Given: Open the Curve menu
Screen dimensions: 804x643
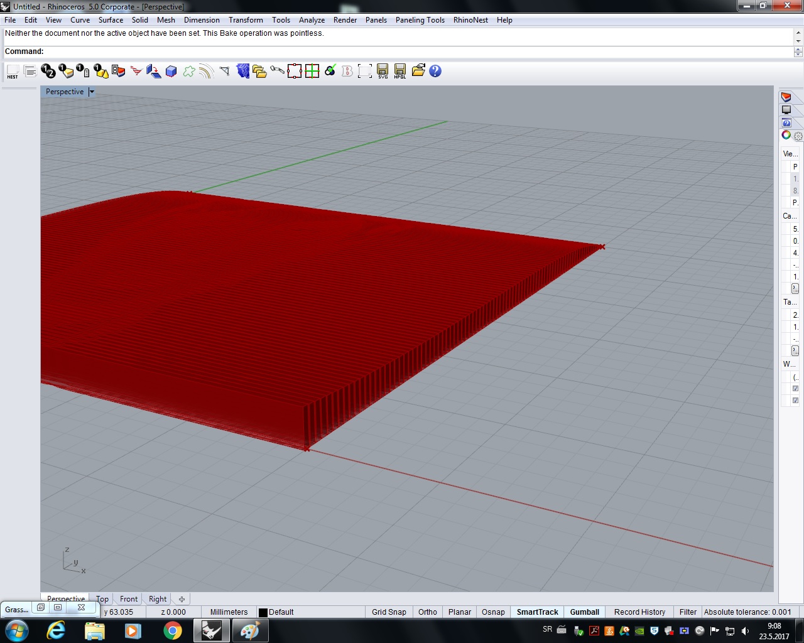Looking at the screenshot, I should (x=80, y=20).
